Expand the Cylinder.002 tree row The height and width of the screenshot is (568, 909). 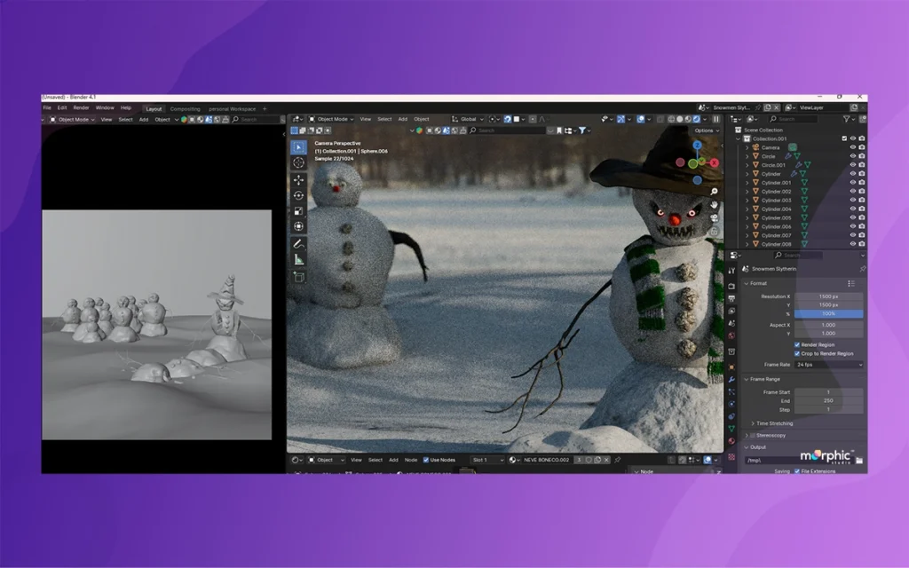click(747, 192)
